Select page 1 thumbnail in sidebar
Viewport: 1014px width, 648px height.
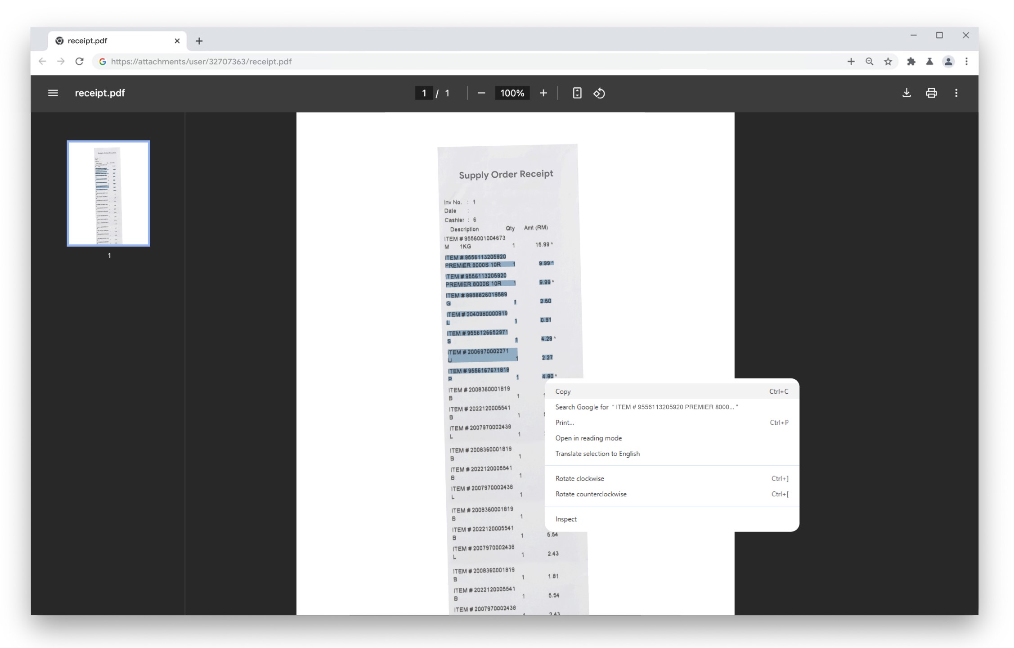[108, 193]
